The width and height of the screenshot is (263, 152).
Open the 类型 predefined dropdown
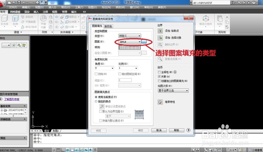click(x=130, y=36)
